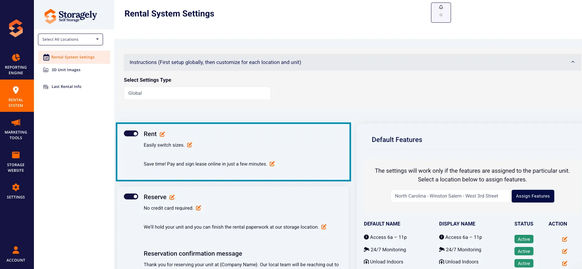This screenshot has height=269, width=582.
Task: Edit 'We'll hold your unit' description
Action: pos(324,227)
